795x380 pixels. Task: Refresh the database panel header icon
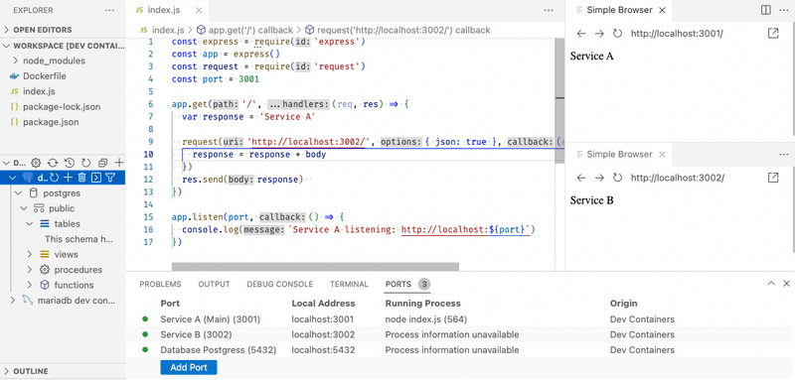85,163
